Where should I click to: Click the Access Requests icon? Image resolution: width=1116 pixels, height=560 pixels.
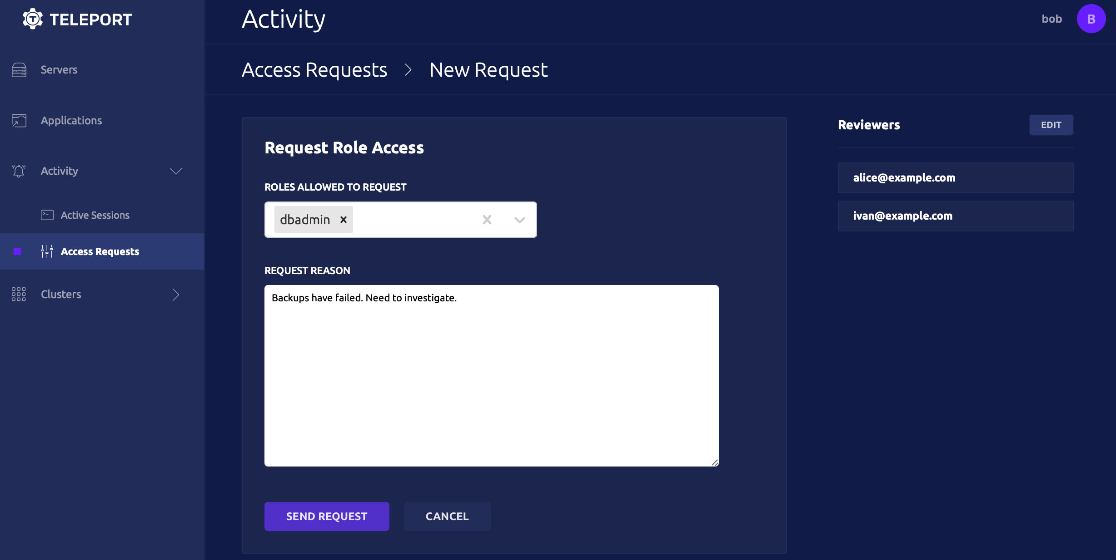click(46, 251)
